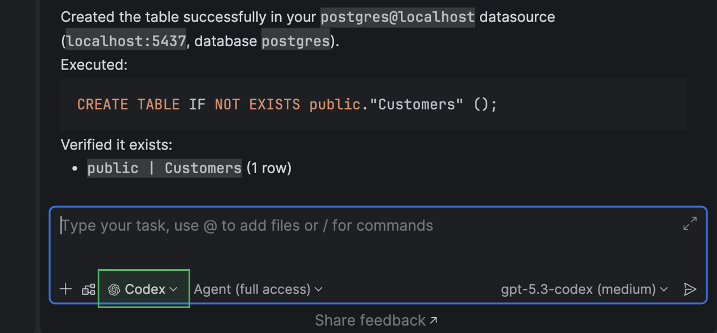Click the "Customers" string in the SQL

tap(417, 104)
